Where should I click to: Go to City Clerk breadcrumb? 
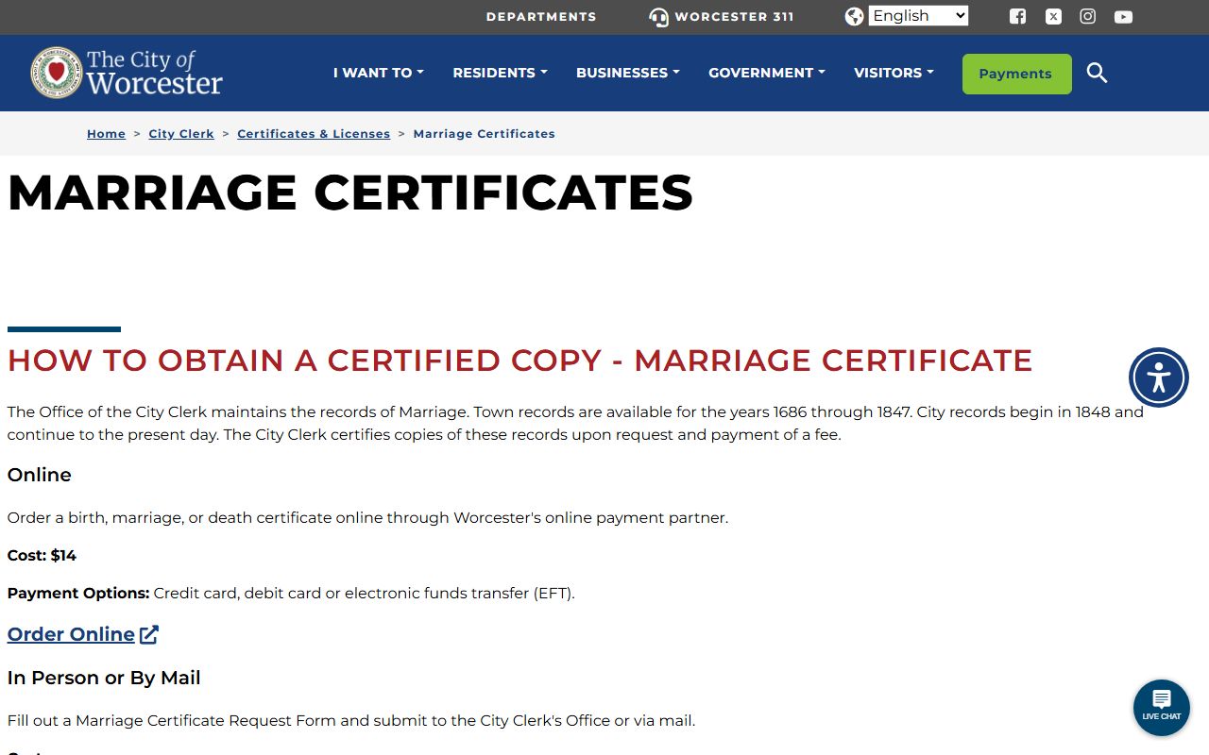point(181,134)
